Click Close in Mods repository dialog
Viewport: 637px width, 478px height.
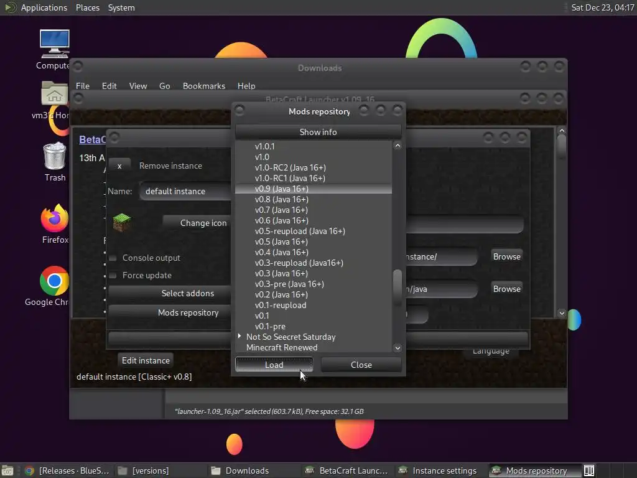point(361,365)
